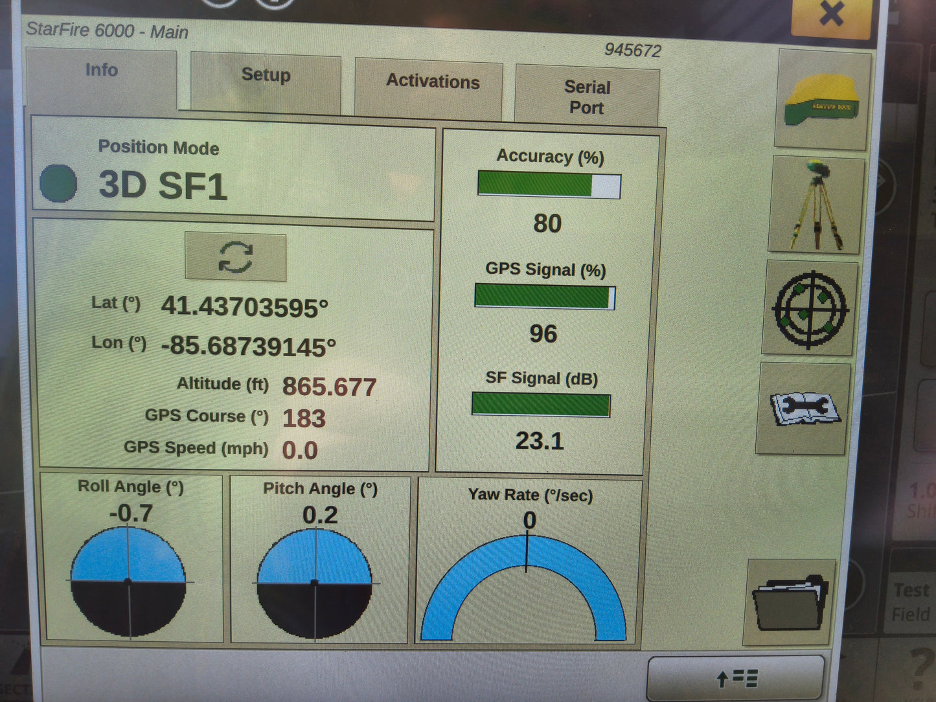Click the GPS Speed (mph) label

tap(196, 447)
